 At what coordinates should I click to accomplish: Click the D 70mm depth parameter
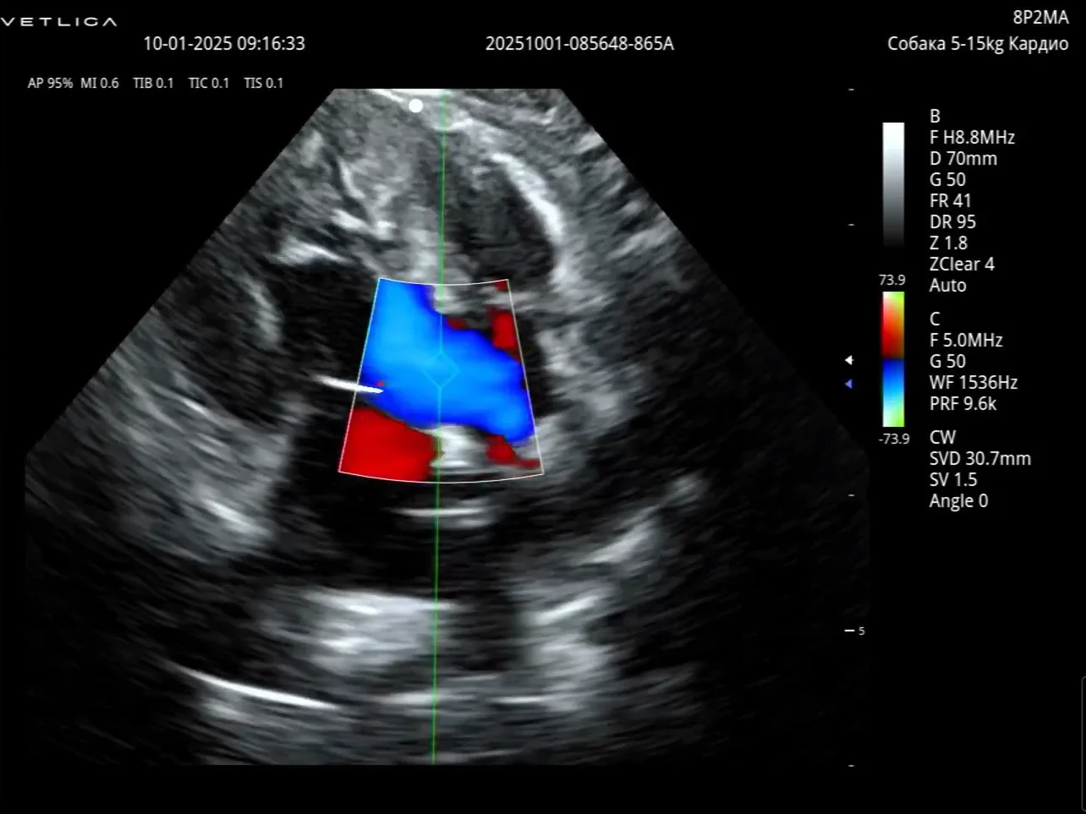[x=963, y=159]
